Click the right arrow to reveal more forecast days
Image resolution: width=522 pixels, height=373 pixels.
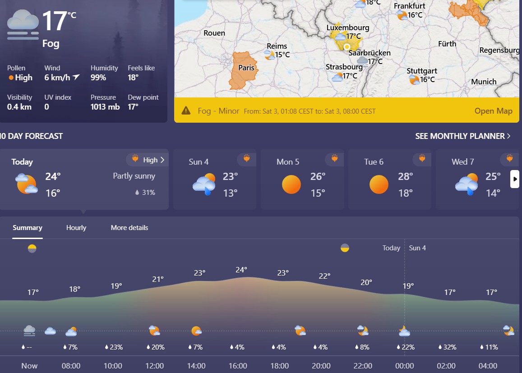[x=515, y=179]
